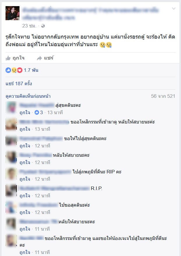Like the comment R.I.P.
Screen dimensions: 181x256
(x=25, y=196)
